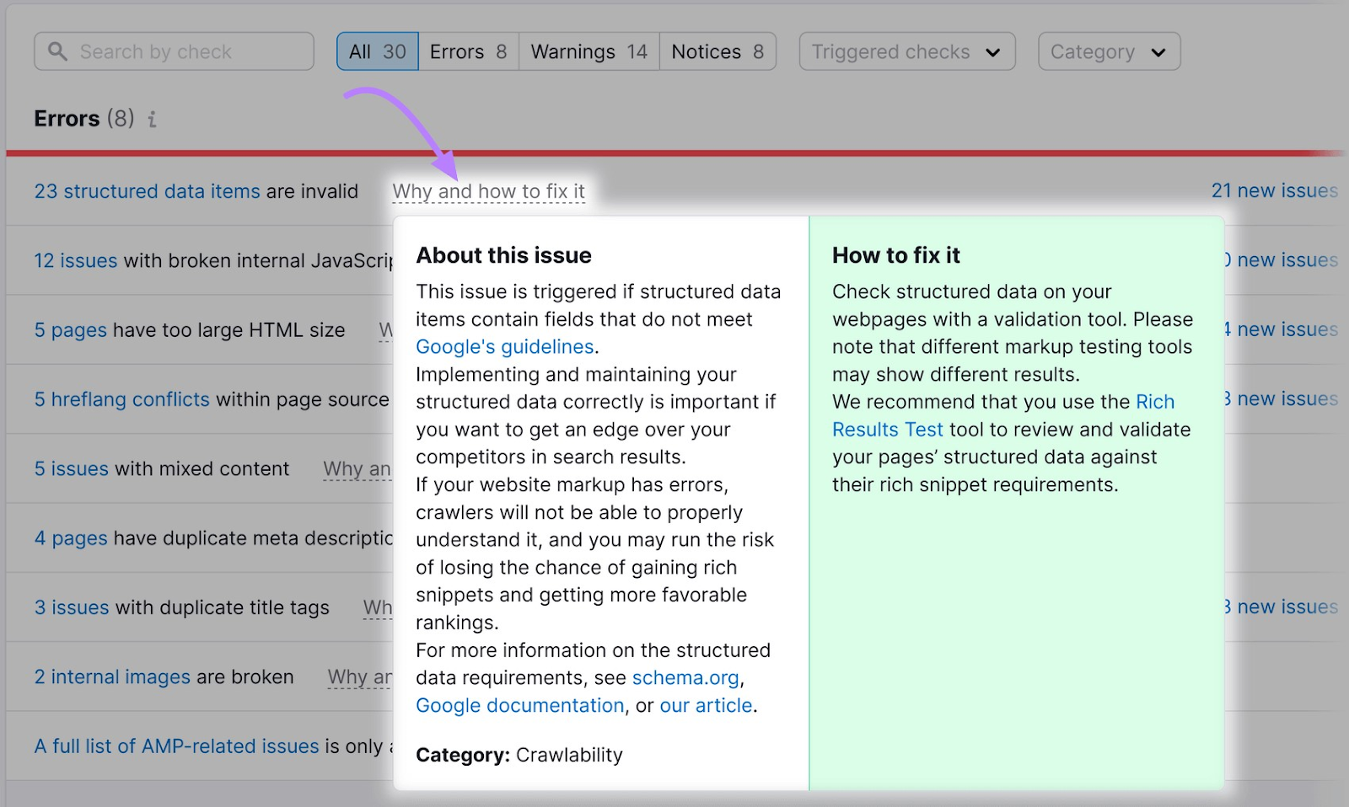This screenshot has height=807, width=1349.
Task: Open the Rich Results Test link
Action: pos(887,429)
